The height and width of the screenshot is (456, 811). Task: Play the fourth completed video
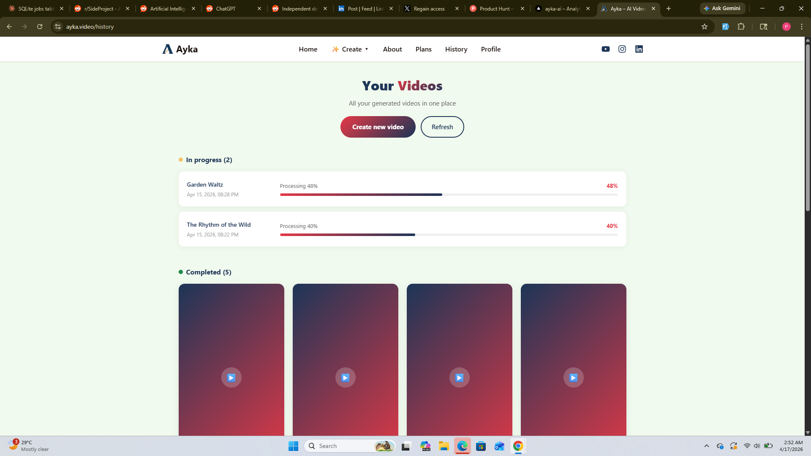573,377
